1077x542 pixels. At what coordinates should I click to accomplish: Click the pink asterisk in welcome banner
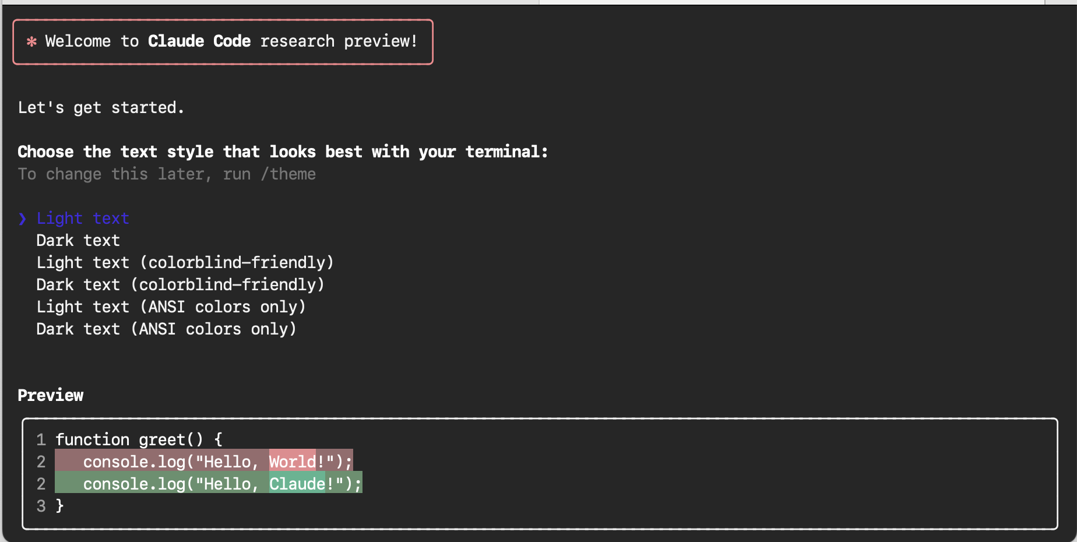31,41
